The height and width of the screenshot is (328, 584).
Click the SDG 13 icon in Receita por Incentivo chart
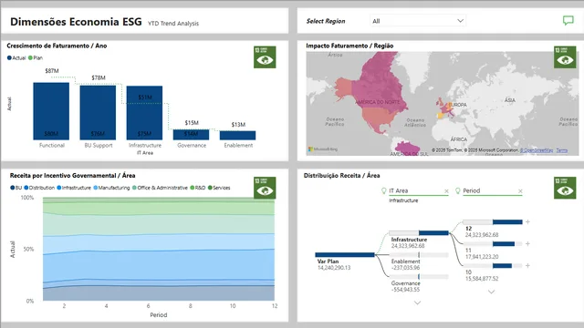265,188
